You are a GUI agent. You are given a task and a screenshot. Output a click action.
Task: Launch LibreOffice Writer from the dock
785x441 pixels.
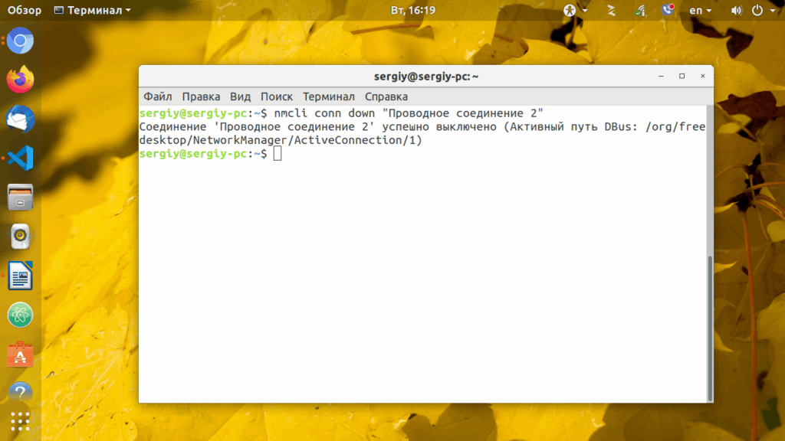coord(20,276)
